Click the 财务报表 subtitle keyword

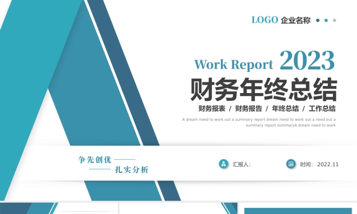click(x=212, y=108)
